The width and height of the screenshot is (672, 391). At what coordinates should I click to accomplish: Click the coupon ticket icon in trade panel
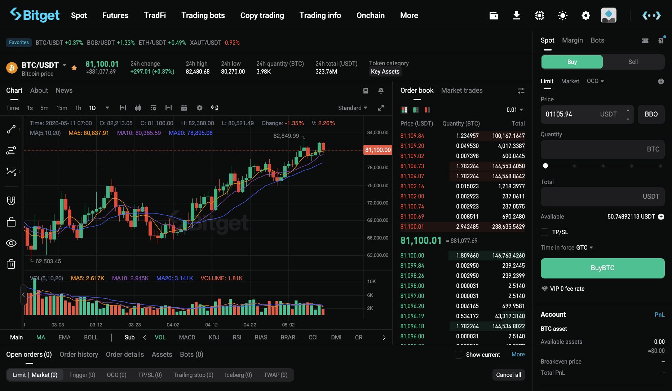pos(645,41)
